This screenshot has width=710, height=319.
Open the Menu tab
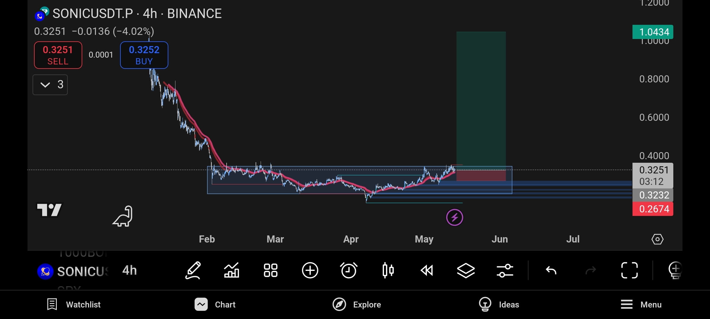(x=641, y=305)
